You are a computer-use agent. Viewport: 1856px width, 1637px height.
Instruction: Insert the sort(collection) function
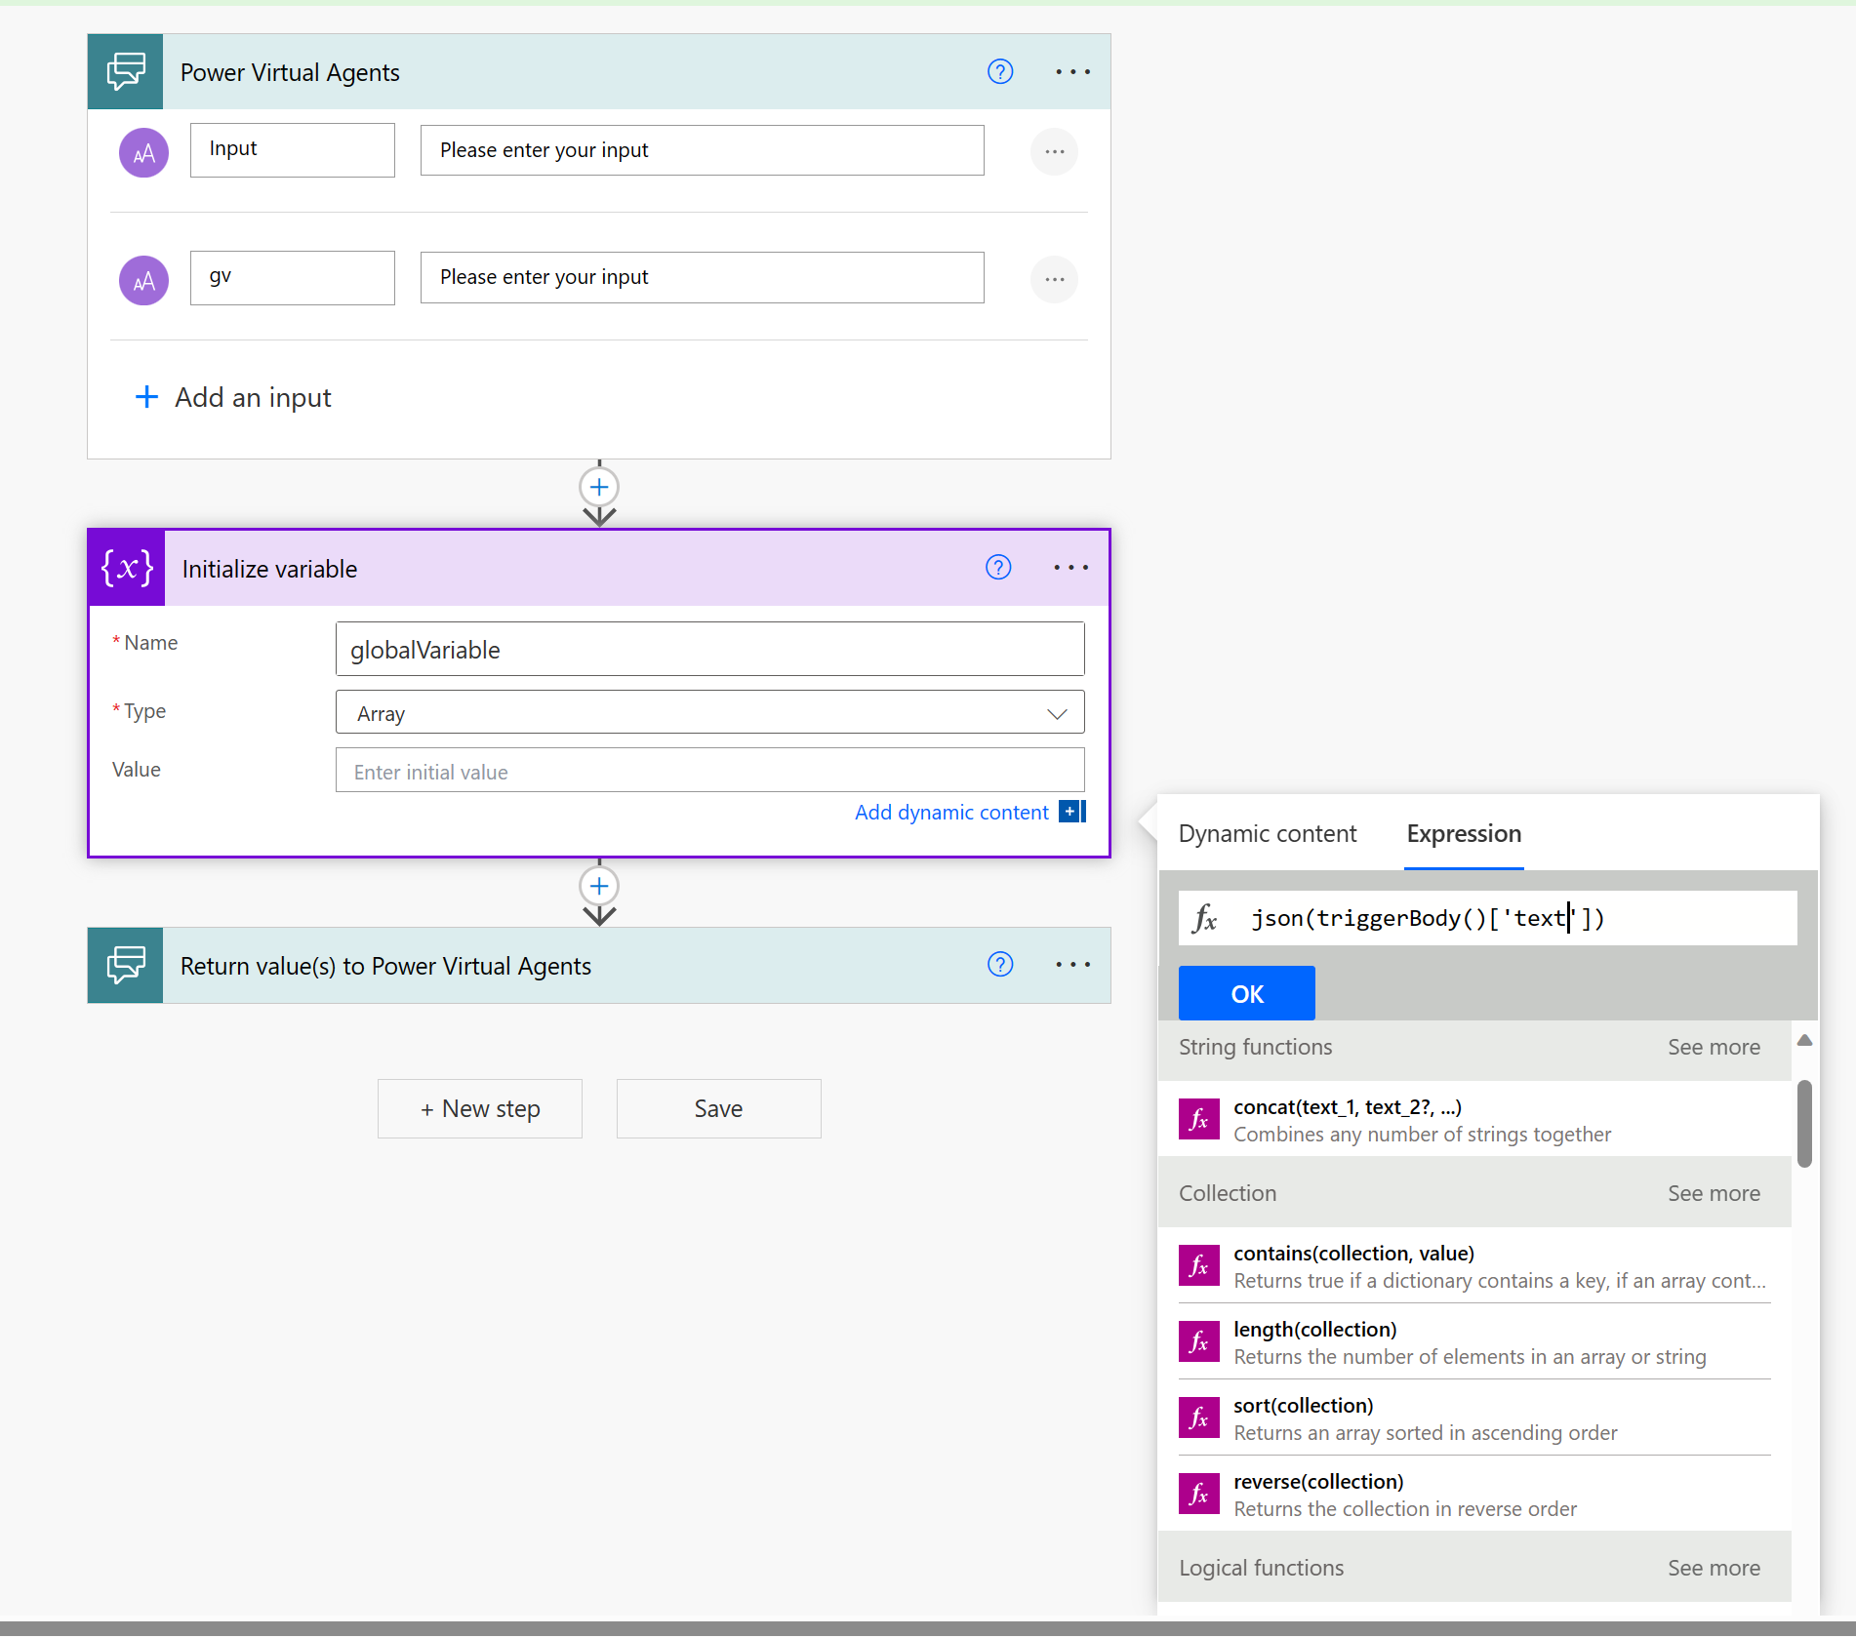[x=1474, y=1417]
